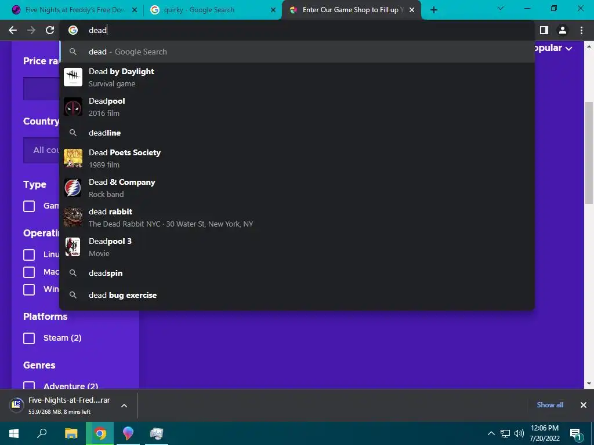
Task: Click the magnifier icon beside dead bug exercise
Action: (73, 295)
